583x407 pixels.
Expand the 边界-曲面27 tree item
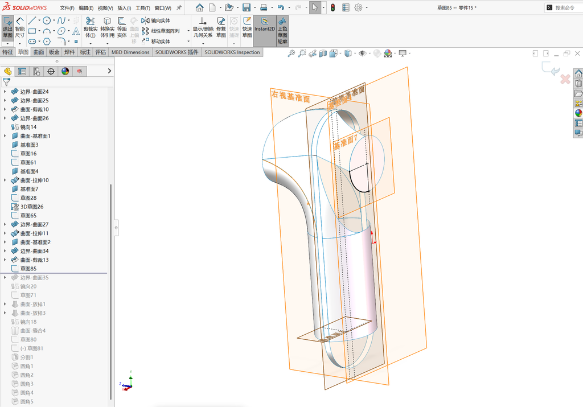click(x=5, y=224)
